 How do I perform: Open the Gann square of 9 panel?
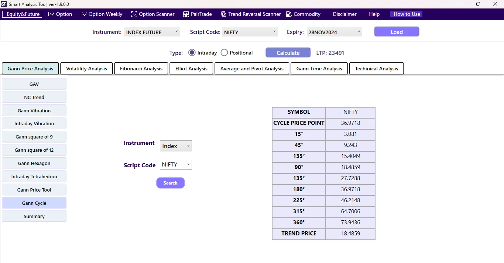[34, 137]
